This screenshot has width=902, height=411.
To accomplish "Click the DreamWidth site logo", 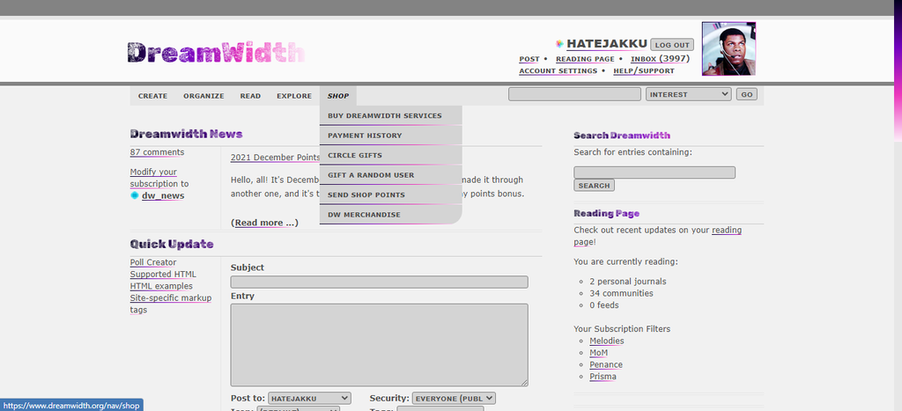I will 217,52.
